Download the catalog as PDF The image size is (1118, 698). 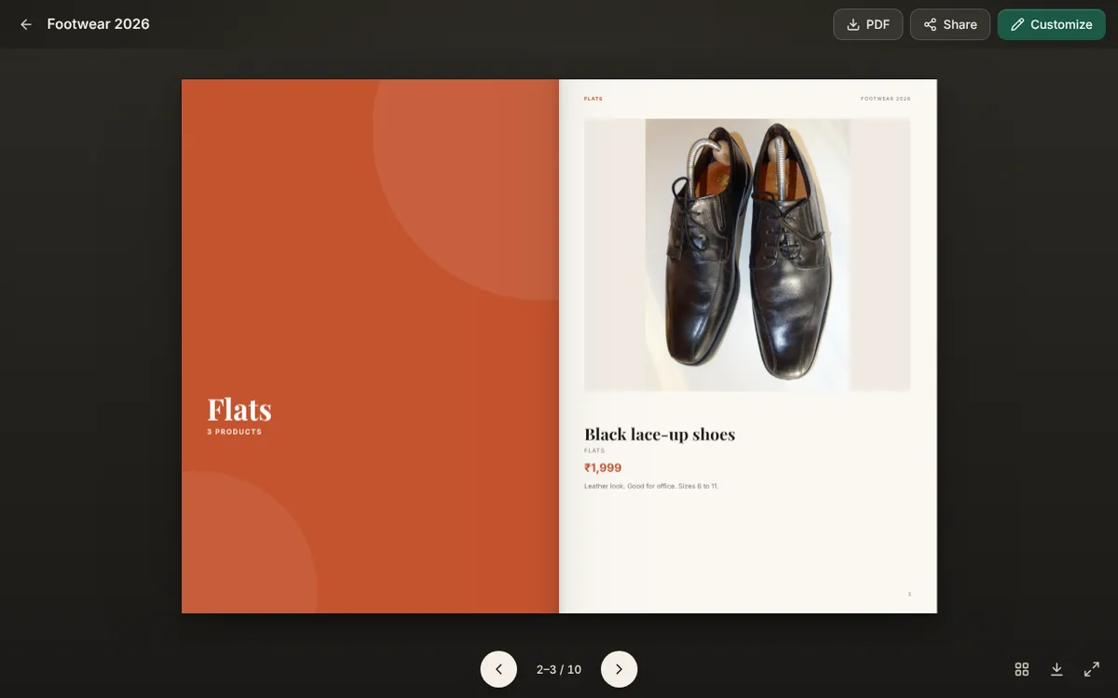[x=867, y=24]
